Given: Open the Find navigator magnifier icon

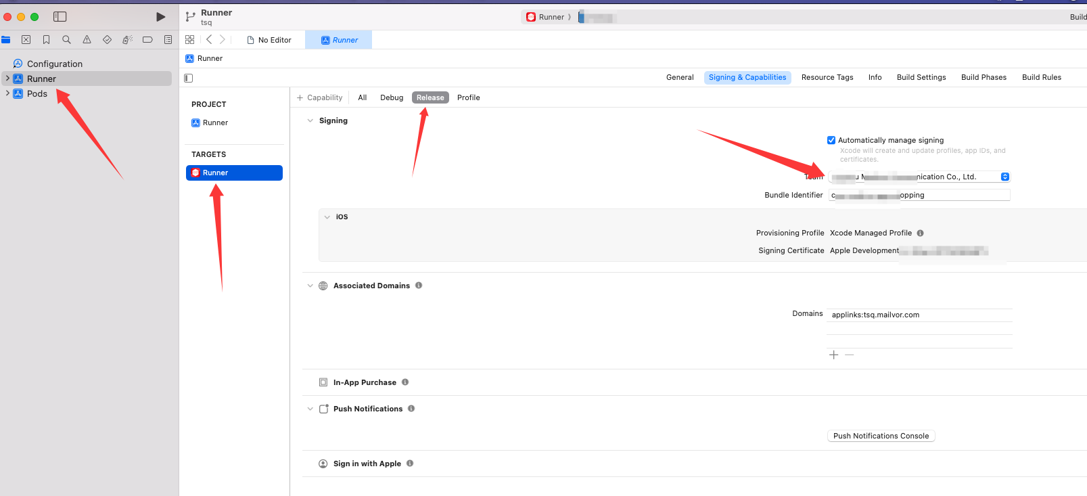Looking at the screenshot, I should 66,40.
